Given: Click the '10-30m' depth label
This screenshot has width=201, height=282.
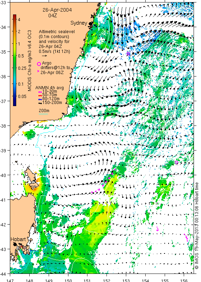Looking at the screenshot, I should 50,91.
